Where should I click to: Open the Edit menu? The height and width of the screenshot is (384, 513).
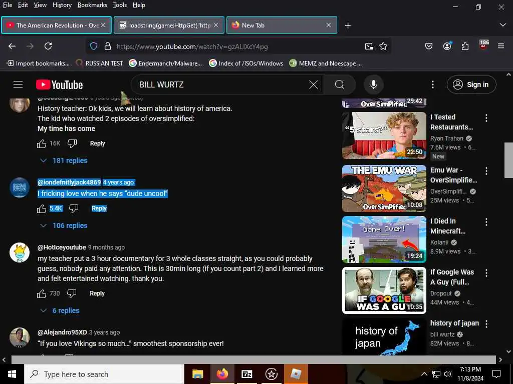click(x=23, y=5)
